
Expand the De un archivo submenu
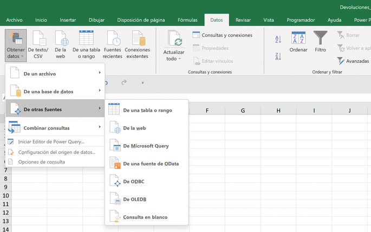55,73
